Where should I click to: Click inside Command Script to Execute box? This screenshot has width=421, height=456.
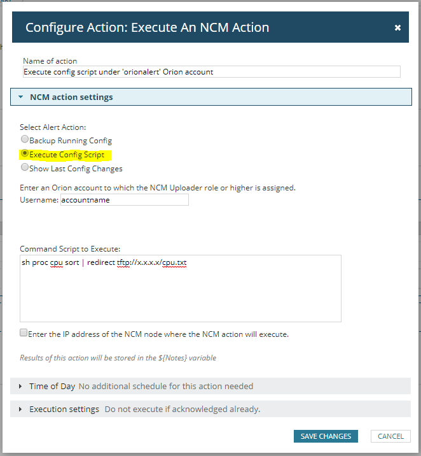point(181,289)
